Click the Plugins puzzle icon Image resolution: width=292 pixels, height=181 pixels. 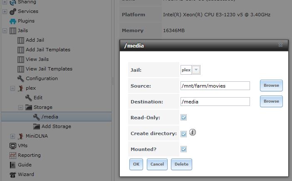(12, 21)
